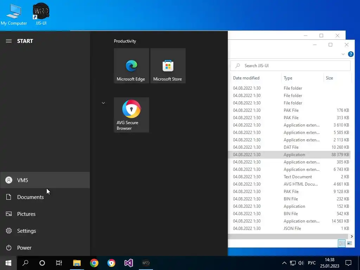Select Application extension row 5 585 KB
This screenshot has width=360, height=270.
point(289,133)
